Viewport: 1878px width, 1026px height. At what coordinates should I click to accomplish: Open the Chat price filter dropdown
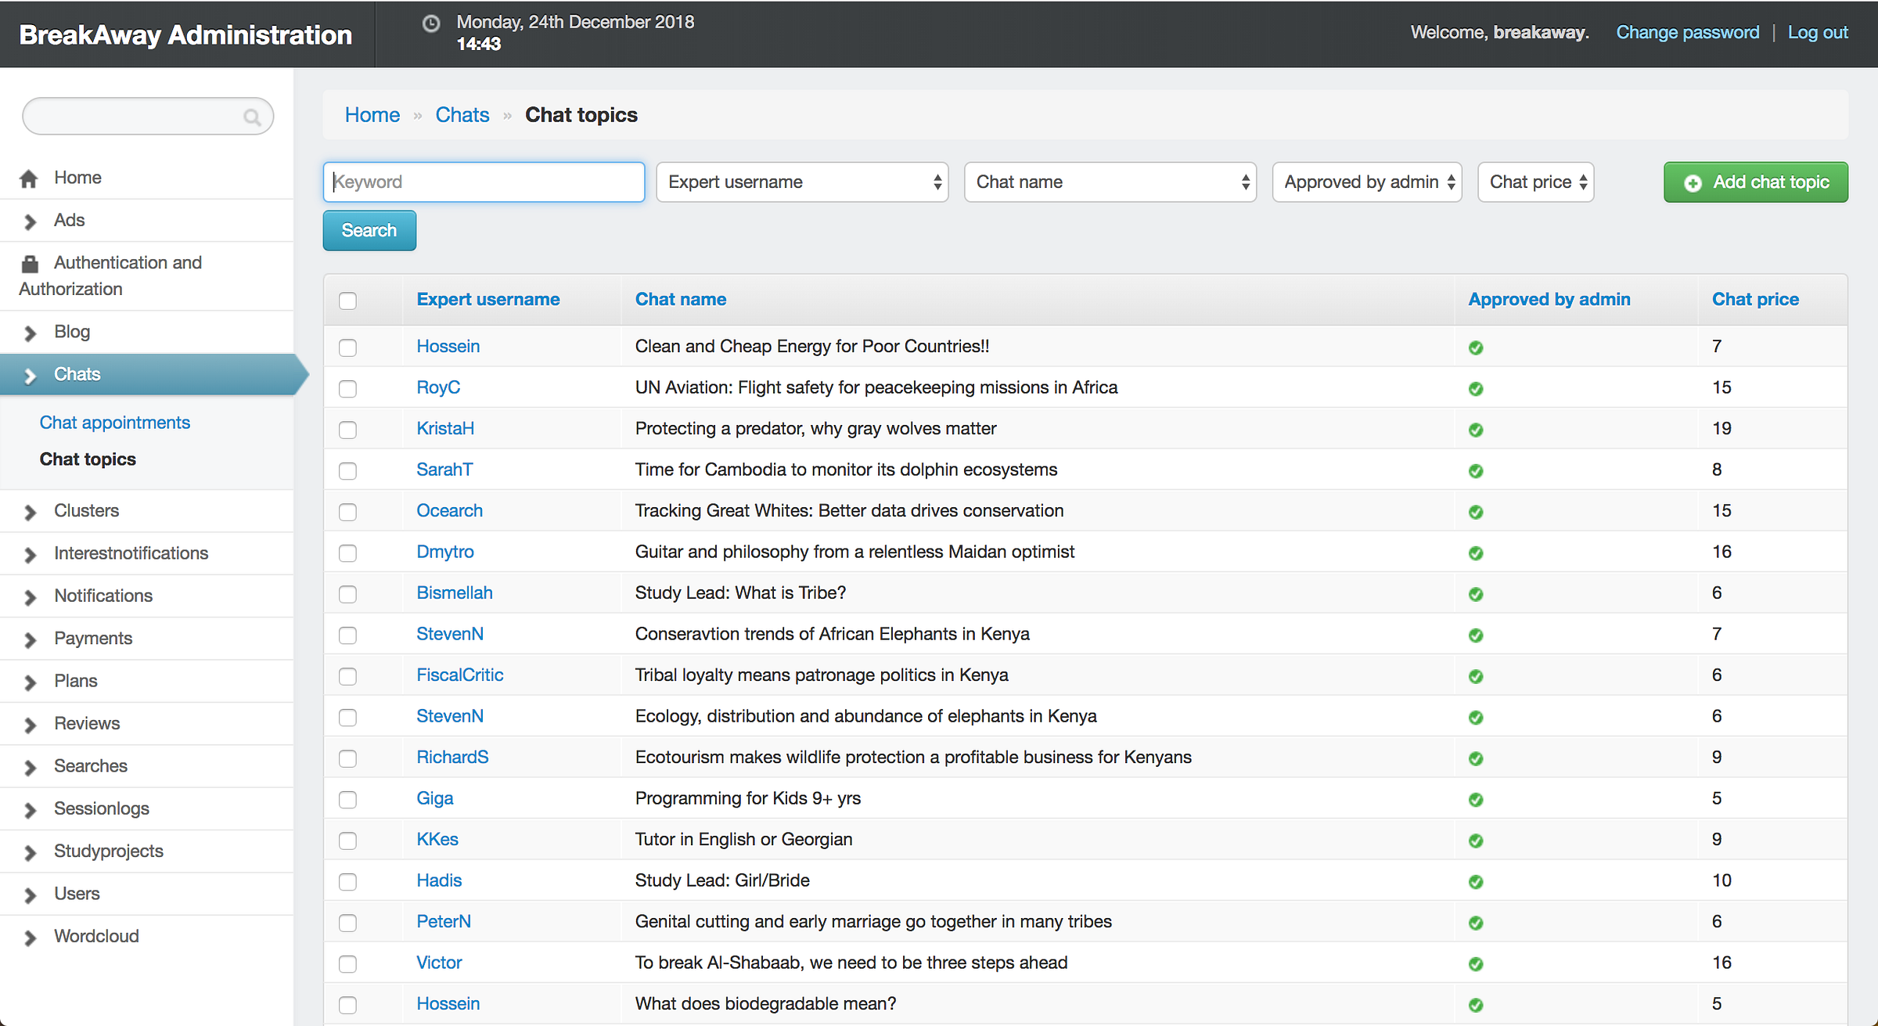pyautogui.click(x=1535, y=182)
